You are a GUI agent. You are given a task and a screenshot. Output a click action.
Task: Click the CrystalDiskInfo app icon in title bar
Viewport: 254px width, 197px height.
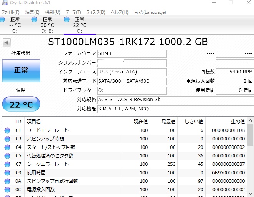tap(5, 2)
